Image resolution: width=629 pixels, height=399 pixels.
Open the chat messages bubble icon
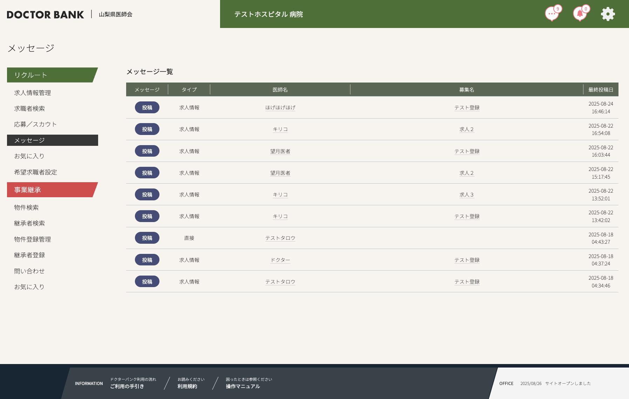[x=552, y=14]
